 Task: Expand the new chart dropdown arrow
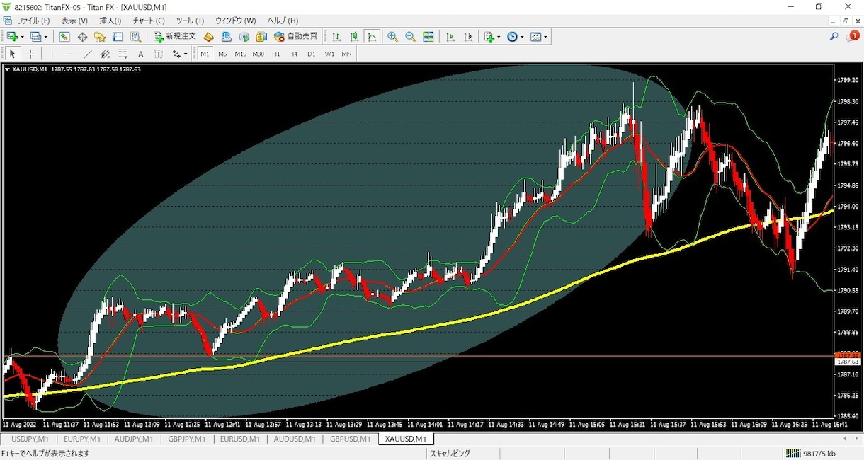click(22, 37)
